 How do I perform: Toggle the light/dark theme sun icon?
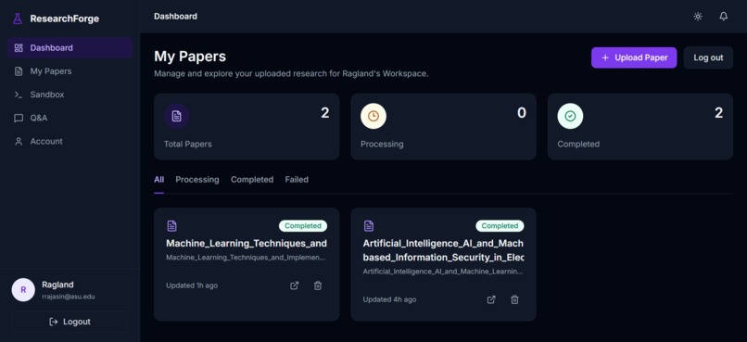(698, 16)
